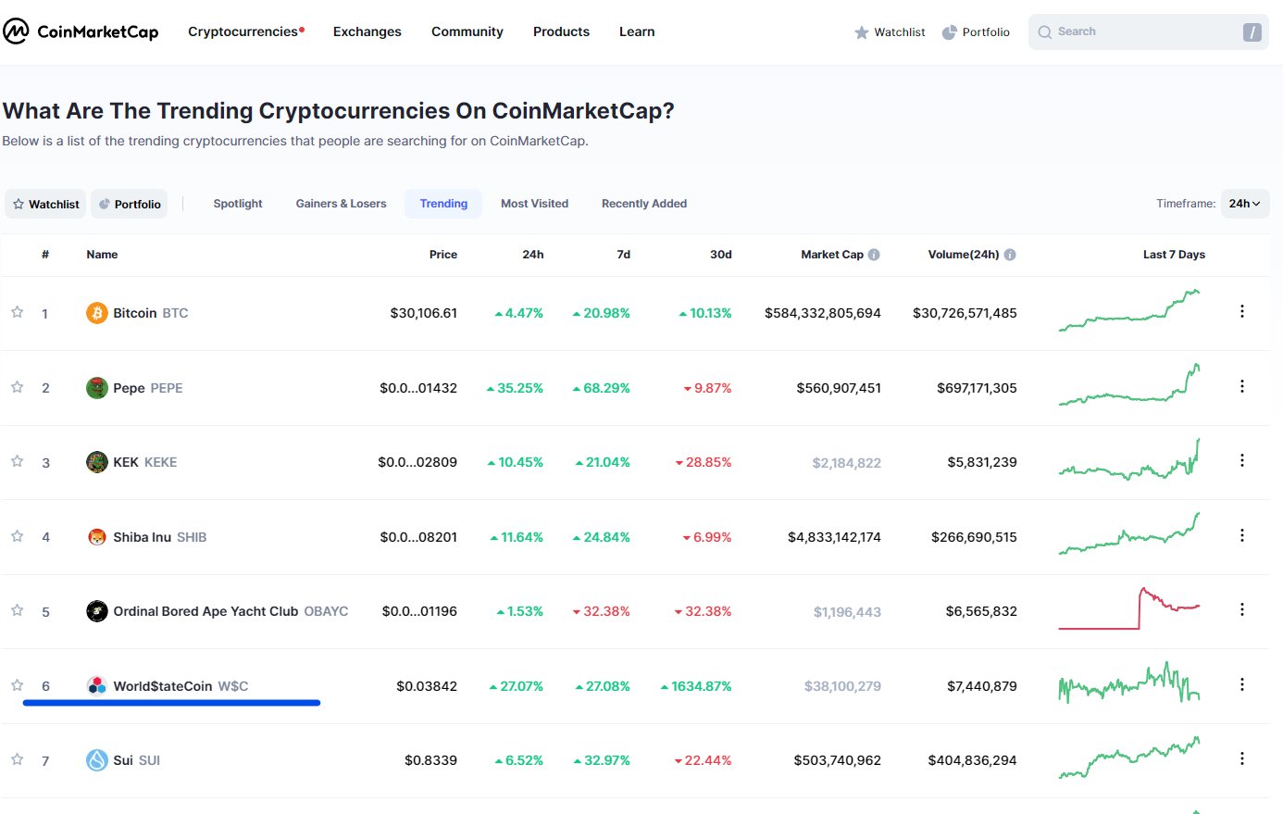
Task: Click the Sui coin logo
Action: click(97, 760)
